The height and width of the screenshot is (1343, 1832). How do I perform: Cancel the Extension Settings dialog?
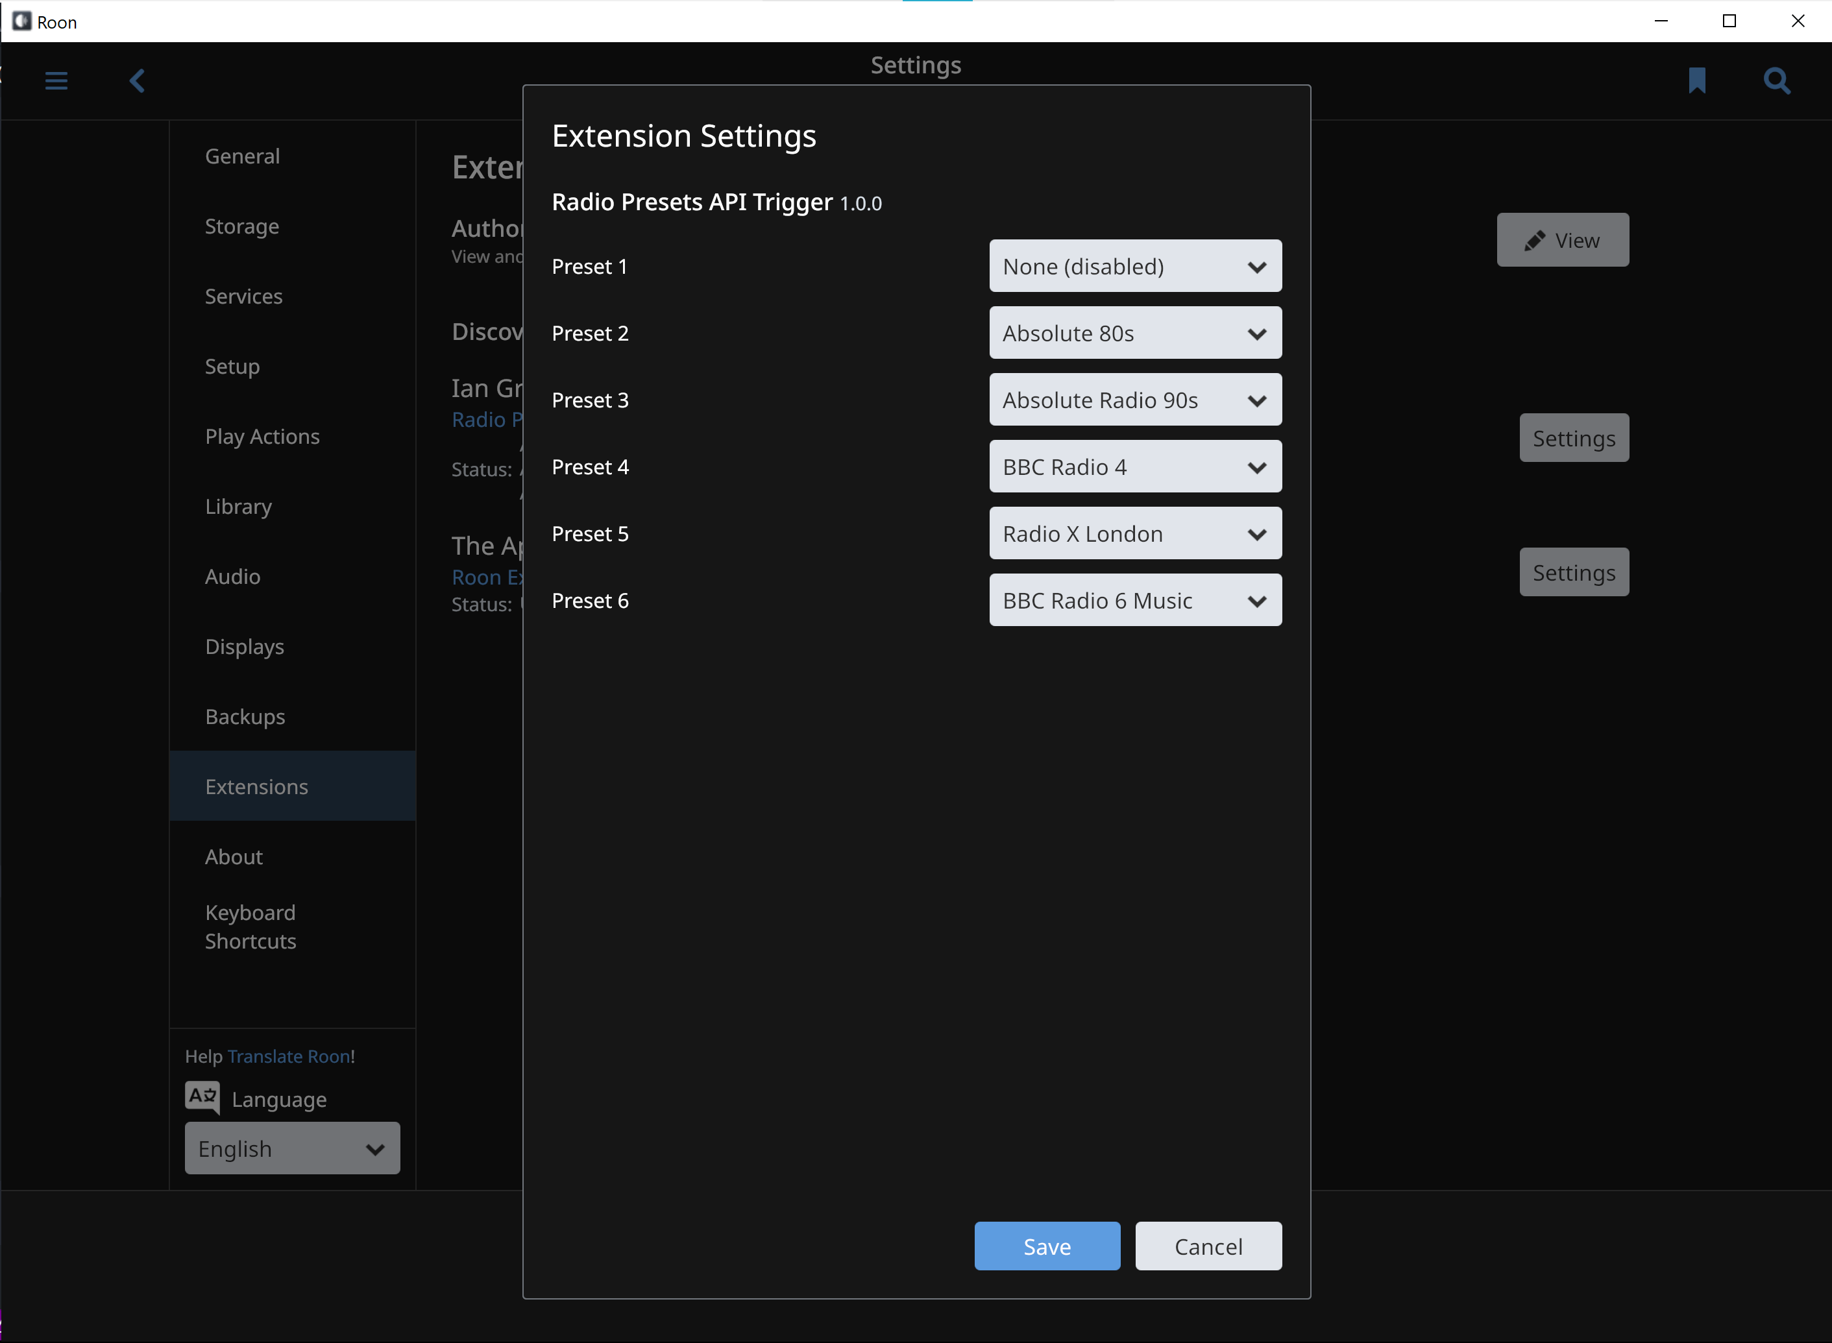(x=1208, y=1246)
